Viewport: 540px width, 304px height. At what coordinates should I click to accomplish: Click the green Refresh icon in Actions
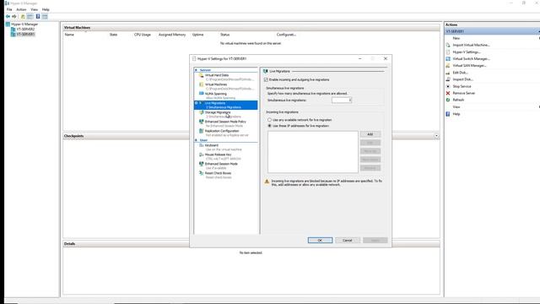(448, 100)
